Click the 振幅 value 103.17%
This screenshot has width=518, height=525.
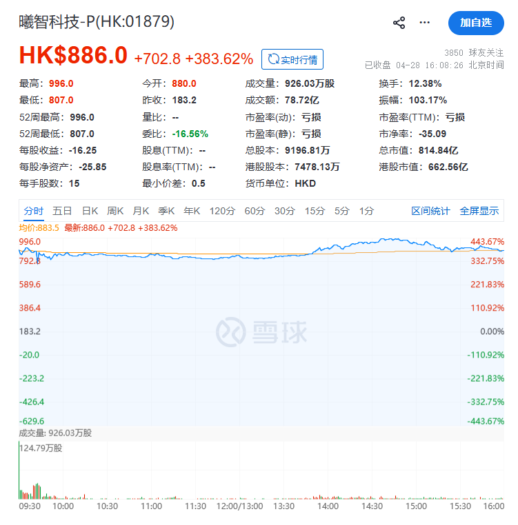pos(428,100)
